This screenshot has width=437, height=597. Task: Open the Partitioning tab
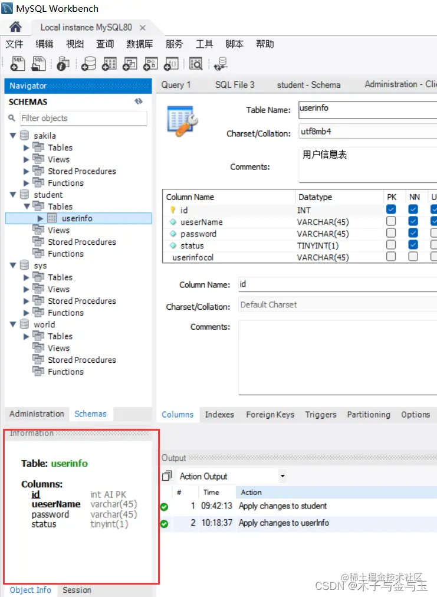point(369,415)
